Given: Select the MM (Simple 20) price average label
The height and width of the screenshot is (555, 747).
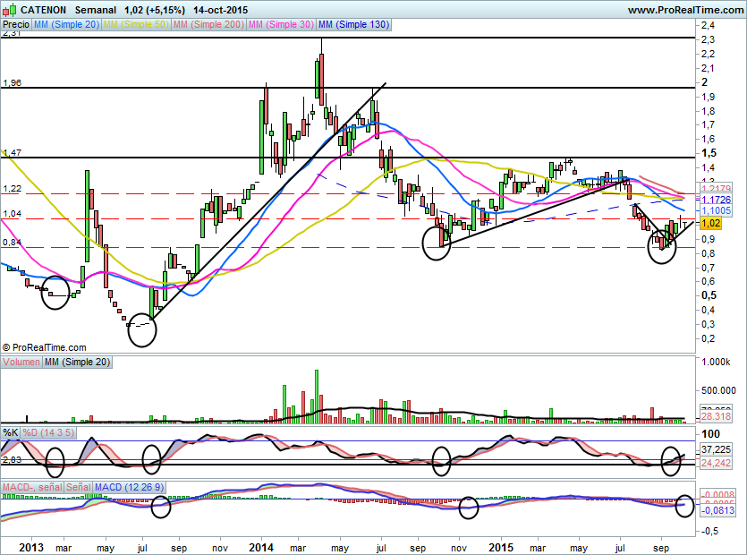Looking at the screenshot, I should pyautogui.click(x=65, y=25).
